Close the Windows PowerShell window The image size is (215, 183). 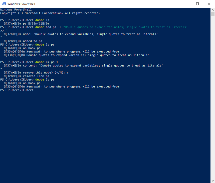(209, 4)
